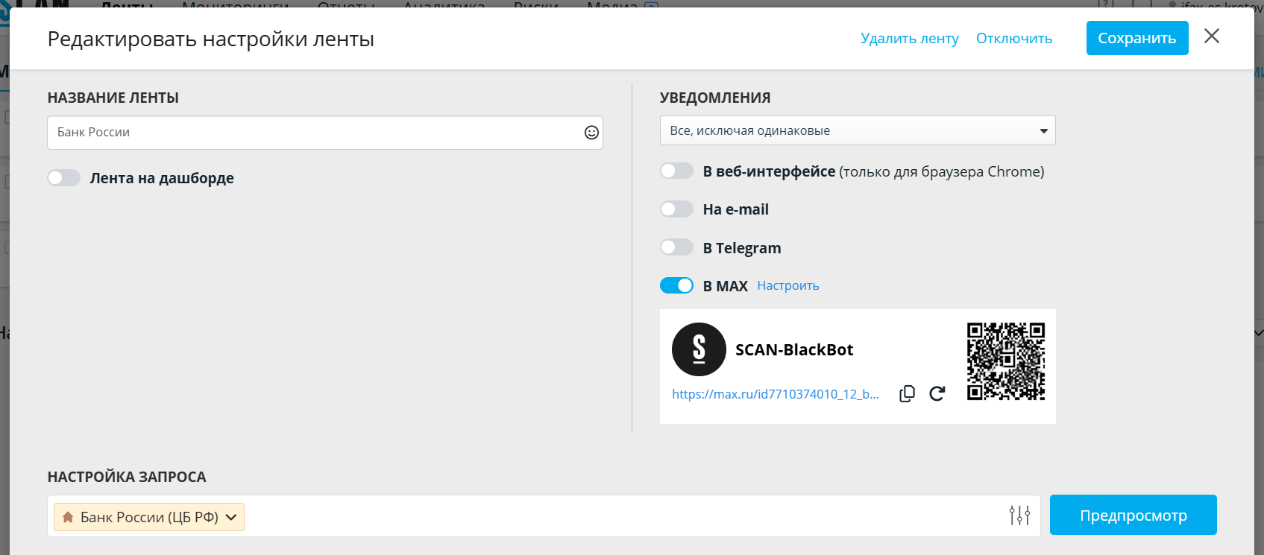Screen dimensions: 1264x555
Task: Toggle Telegram notifications on
Action: click(x=676, y=247)
